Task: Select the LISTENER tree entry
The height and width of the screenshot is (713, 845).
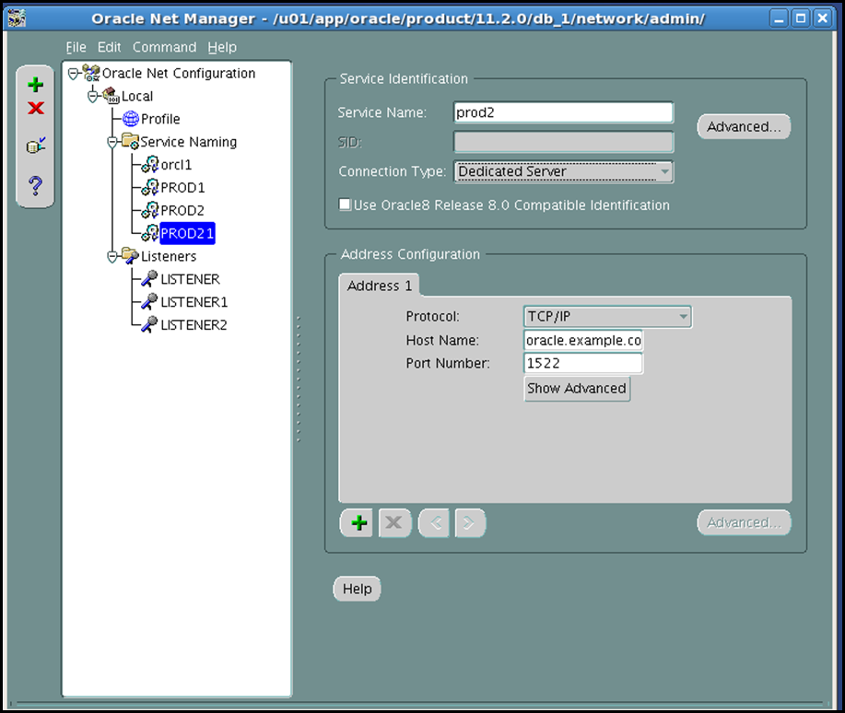Action: click(190, 279)
